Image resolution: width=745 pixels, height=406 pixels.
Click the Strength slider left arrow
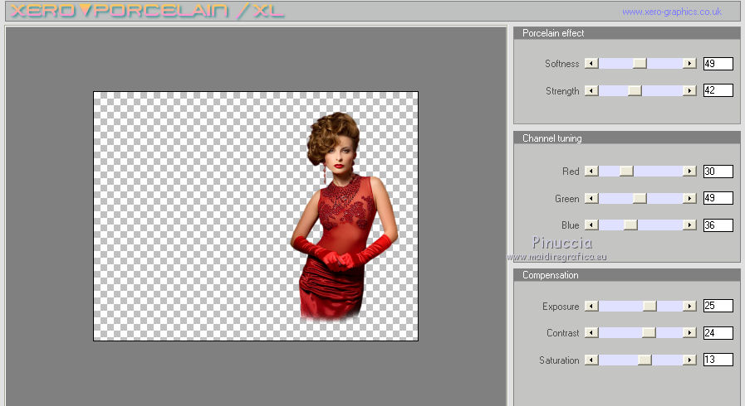click(x=591, y=90)
